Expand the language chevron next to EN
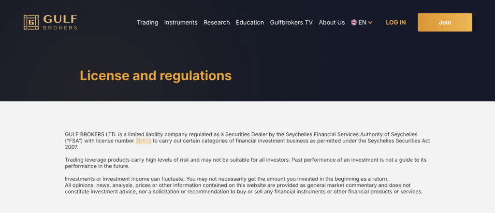 (370, 23)
